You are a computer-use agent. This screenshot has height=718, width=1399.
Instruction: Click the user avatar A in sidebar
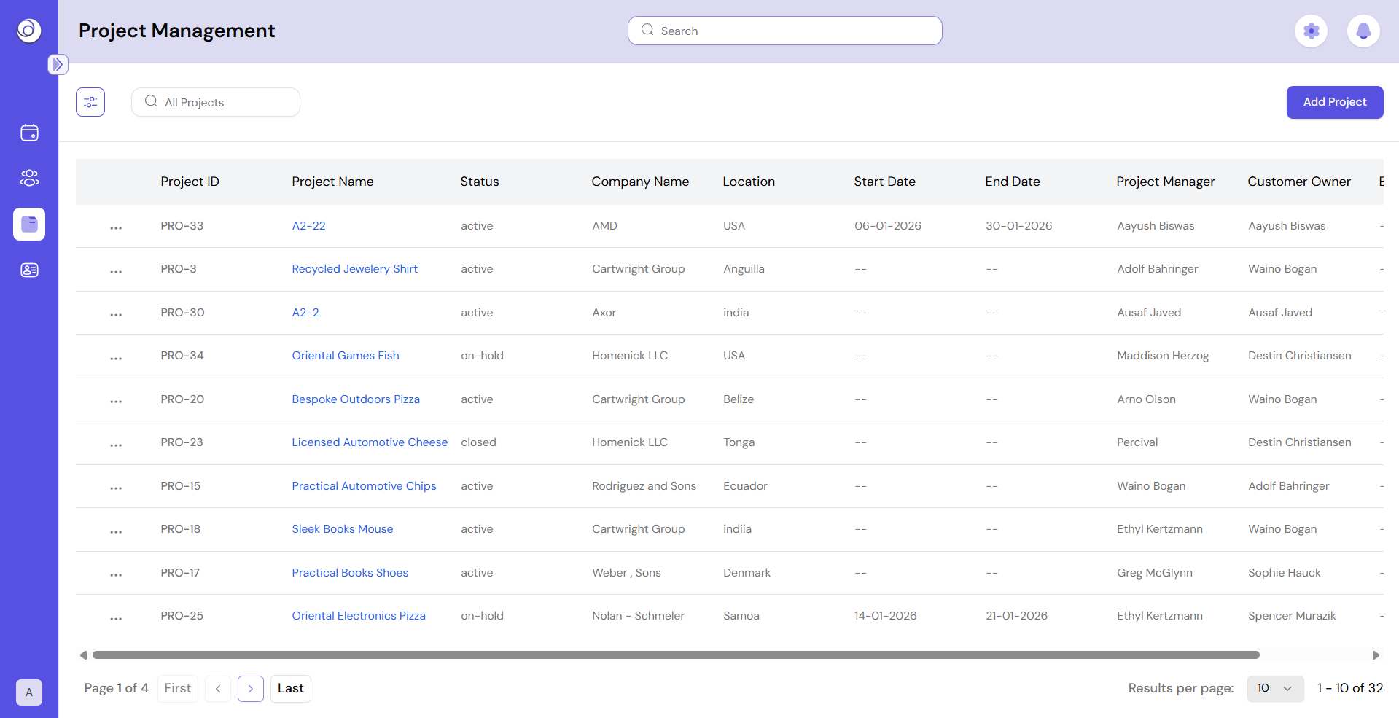pyautogui.click(x=29, y=692)
